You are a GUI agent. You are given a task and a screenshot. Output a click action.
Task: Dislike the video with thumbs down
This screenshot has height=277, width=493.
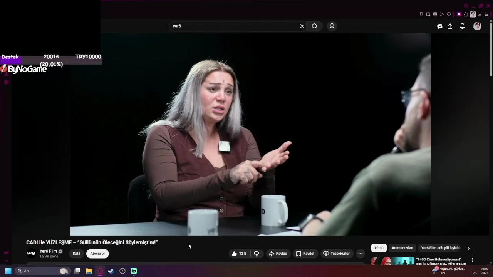click(x=257, y=254)
